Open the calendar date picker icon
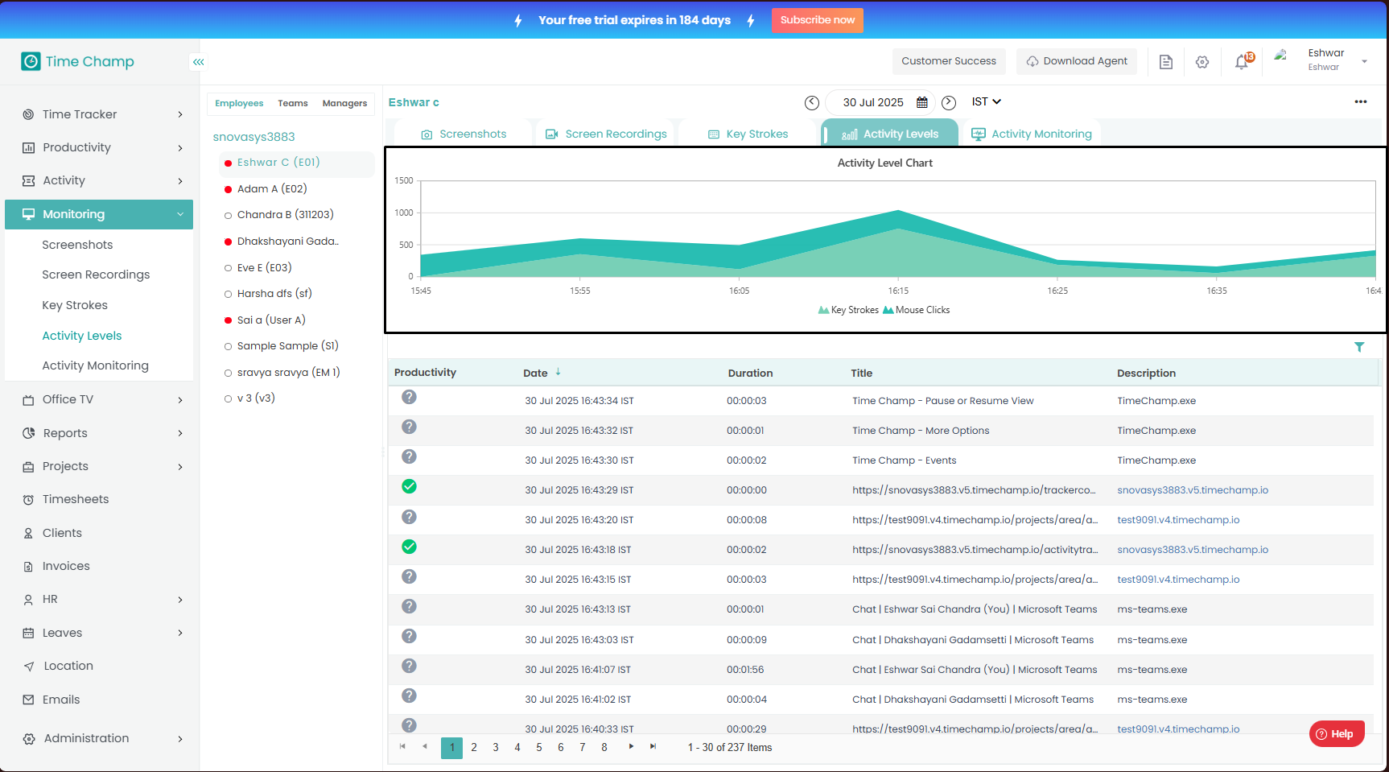Image resolution: width=1389 pixels, height=772 pixels. 922,102
